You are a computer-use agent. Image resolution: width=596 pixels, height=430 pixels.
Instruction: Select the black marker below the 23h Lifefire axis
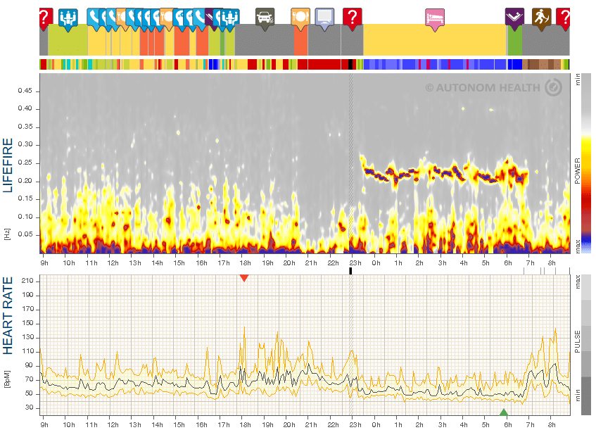coord(350,271)
